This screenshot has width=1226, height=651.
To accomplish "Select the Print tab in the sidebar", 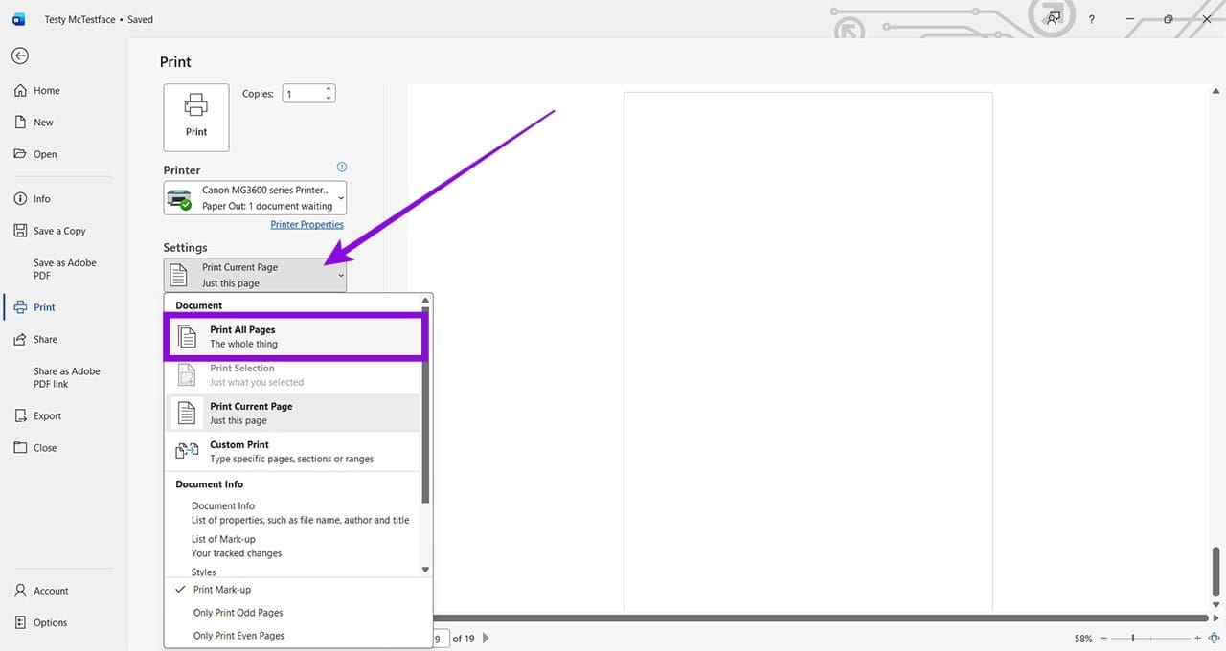I will pos(35,307).
